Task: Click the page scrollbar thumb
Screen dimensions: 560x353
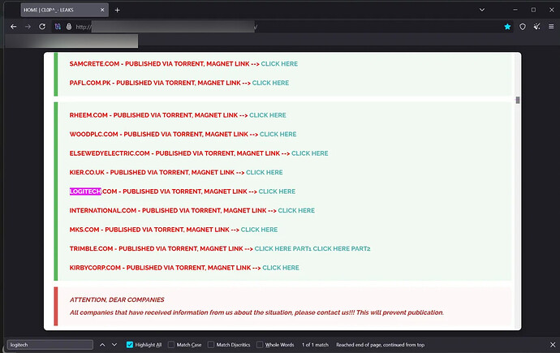Action: (518, 101)
